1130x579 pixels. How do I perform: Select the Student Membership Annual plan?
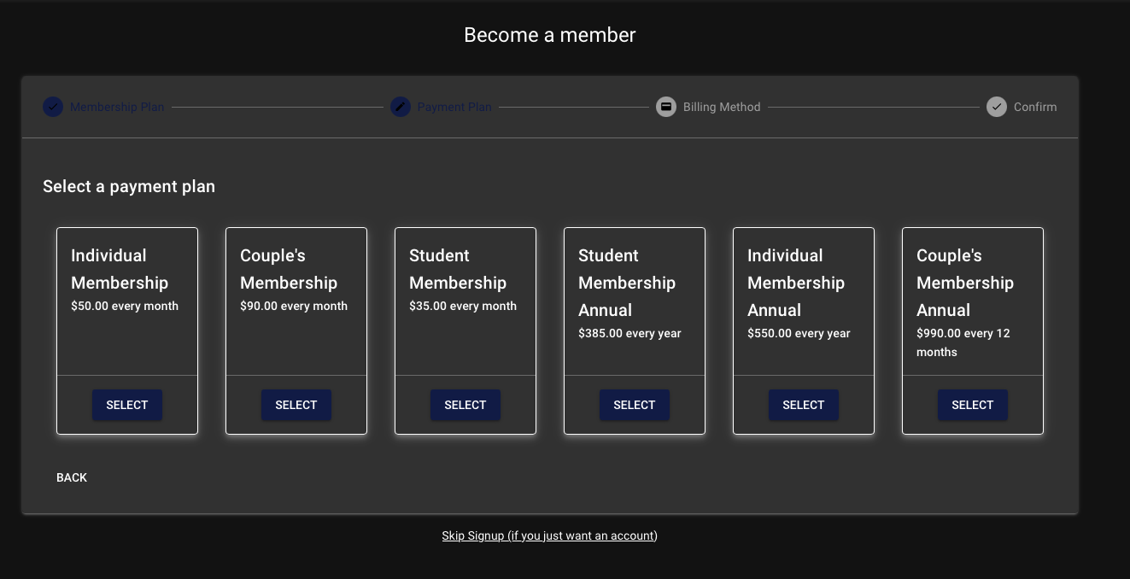635,405
